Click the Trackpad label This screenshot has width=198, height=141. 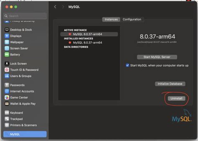(16, 119)
